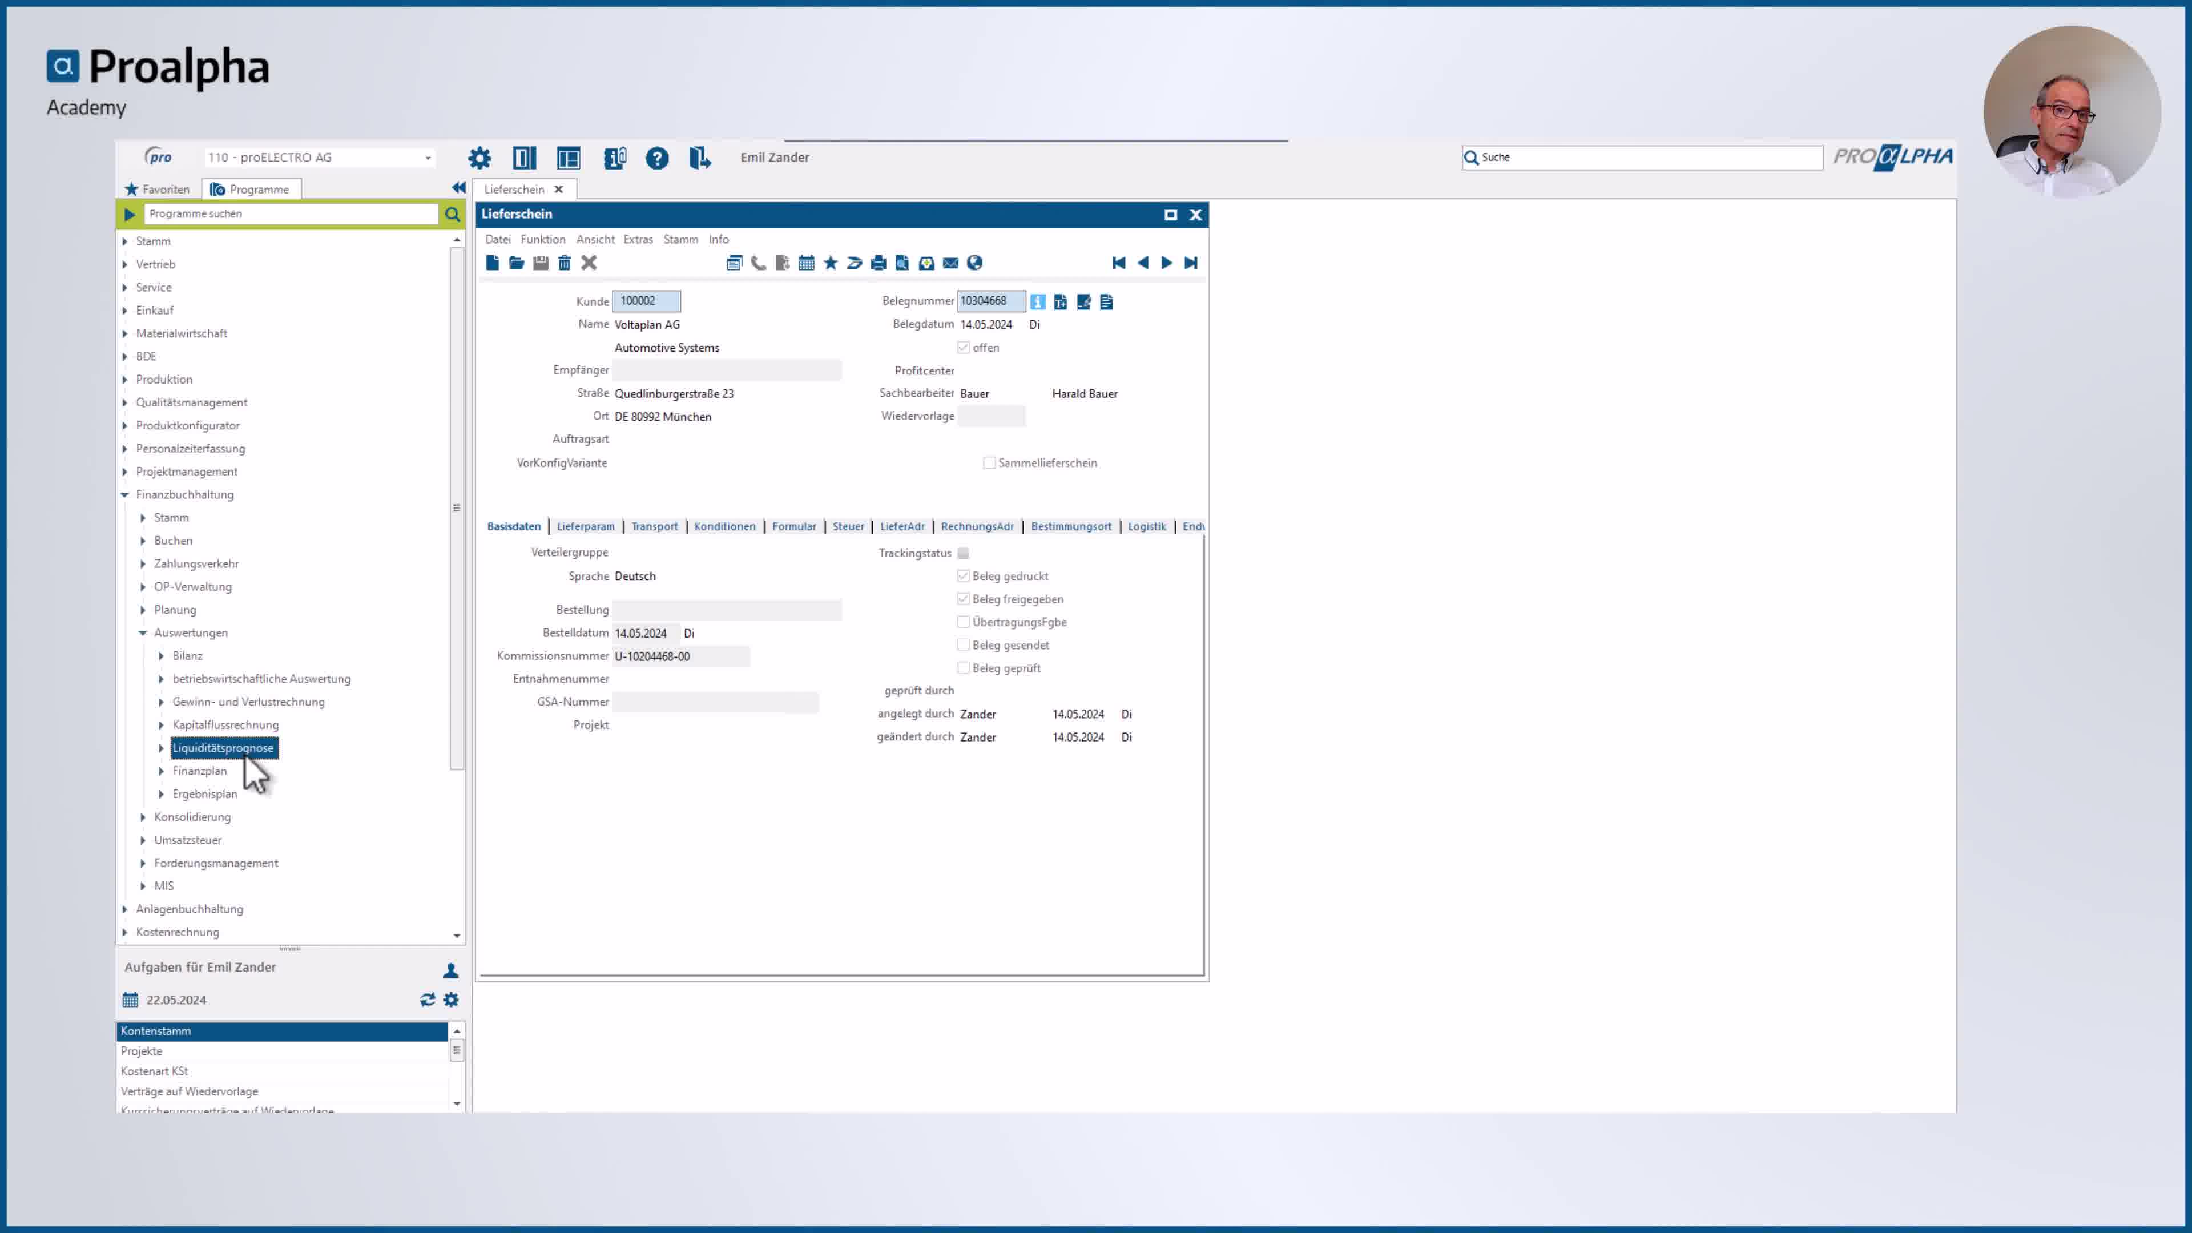Refresh the Aufgaben task list icon
The width and height of the screenshot is (2192, 1233).
tap(427, 1000)
